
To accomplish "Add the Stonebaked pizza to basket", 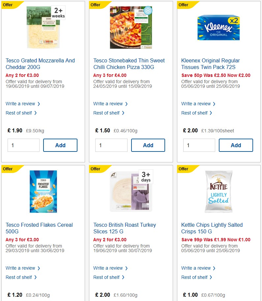I will [148, 145].
